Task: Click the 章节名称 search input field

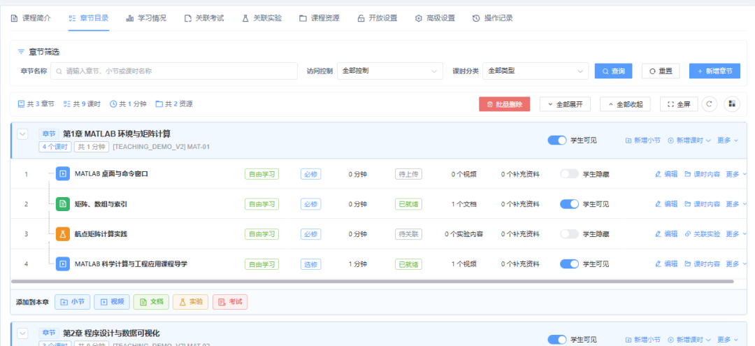Action: (174, 71)
